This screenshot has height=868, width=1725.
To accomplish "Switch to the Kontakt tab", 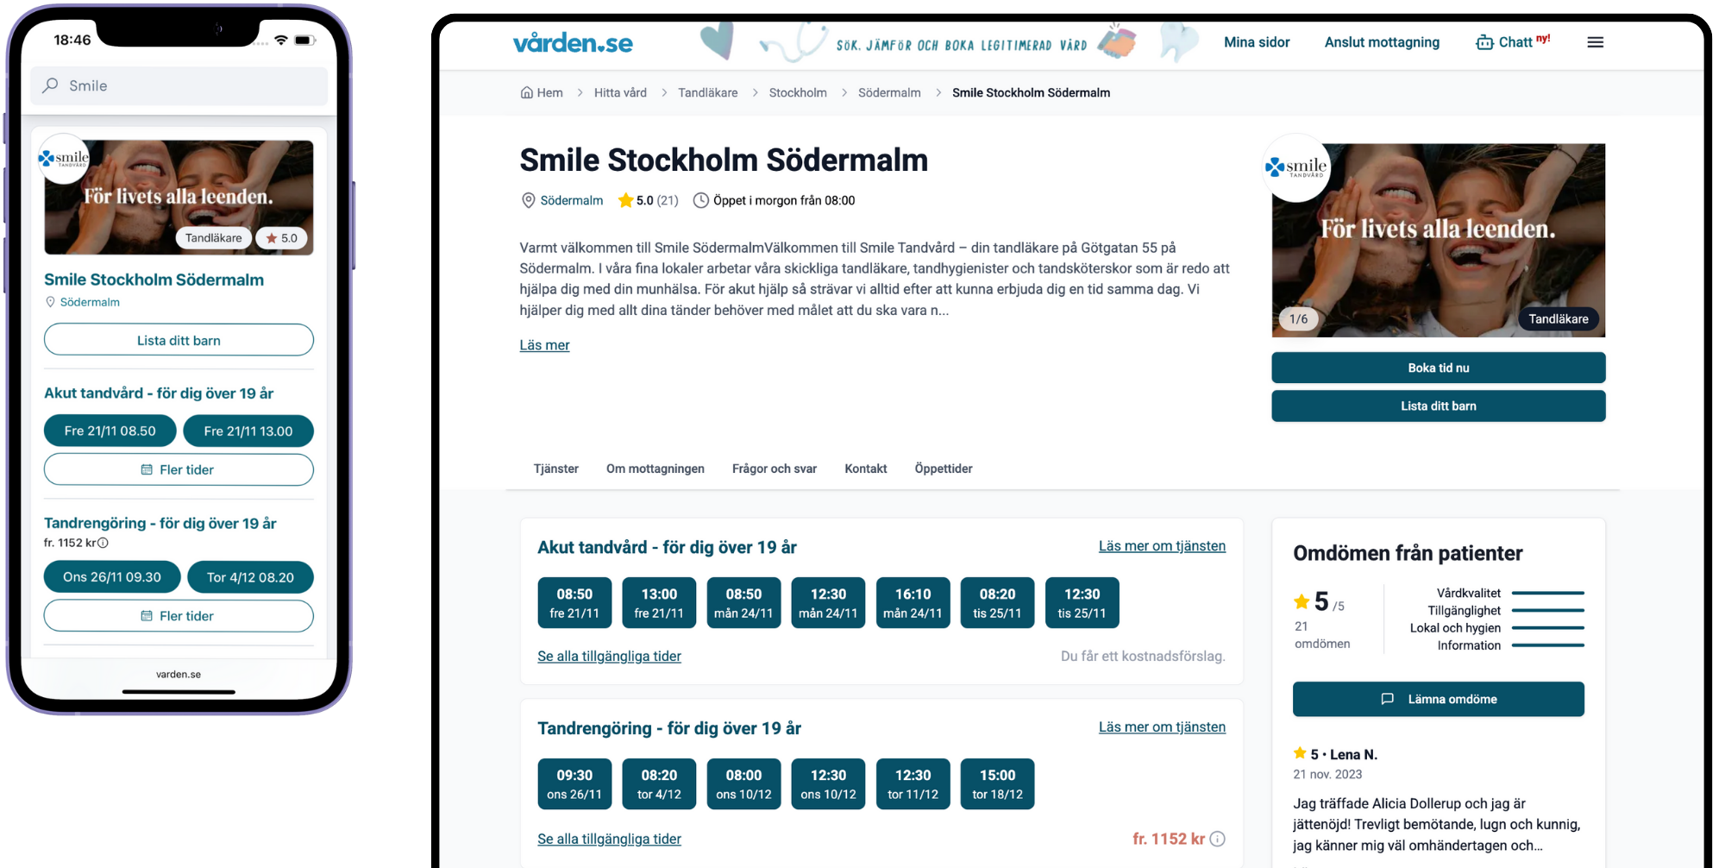I will pyautogui.click(x=865, y=469).
